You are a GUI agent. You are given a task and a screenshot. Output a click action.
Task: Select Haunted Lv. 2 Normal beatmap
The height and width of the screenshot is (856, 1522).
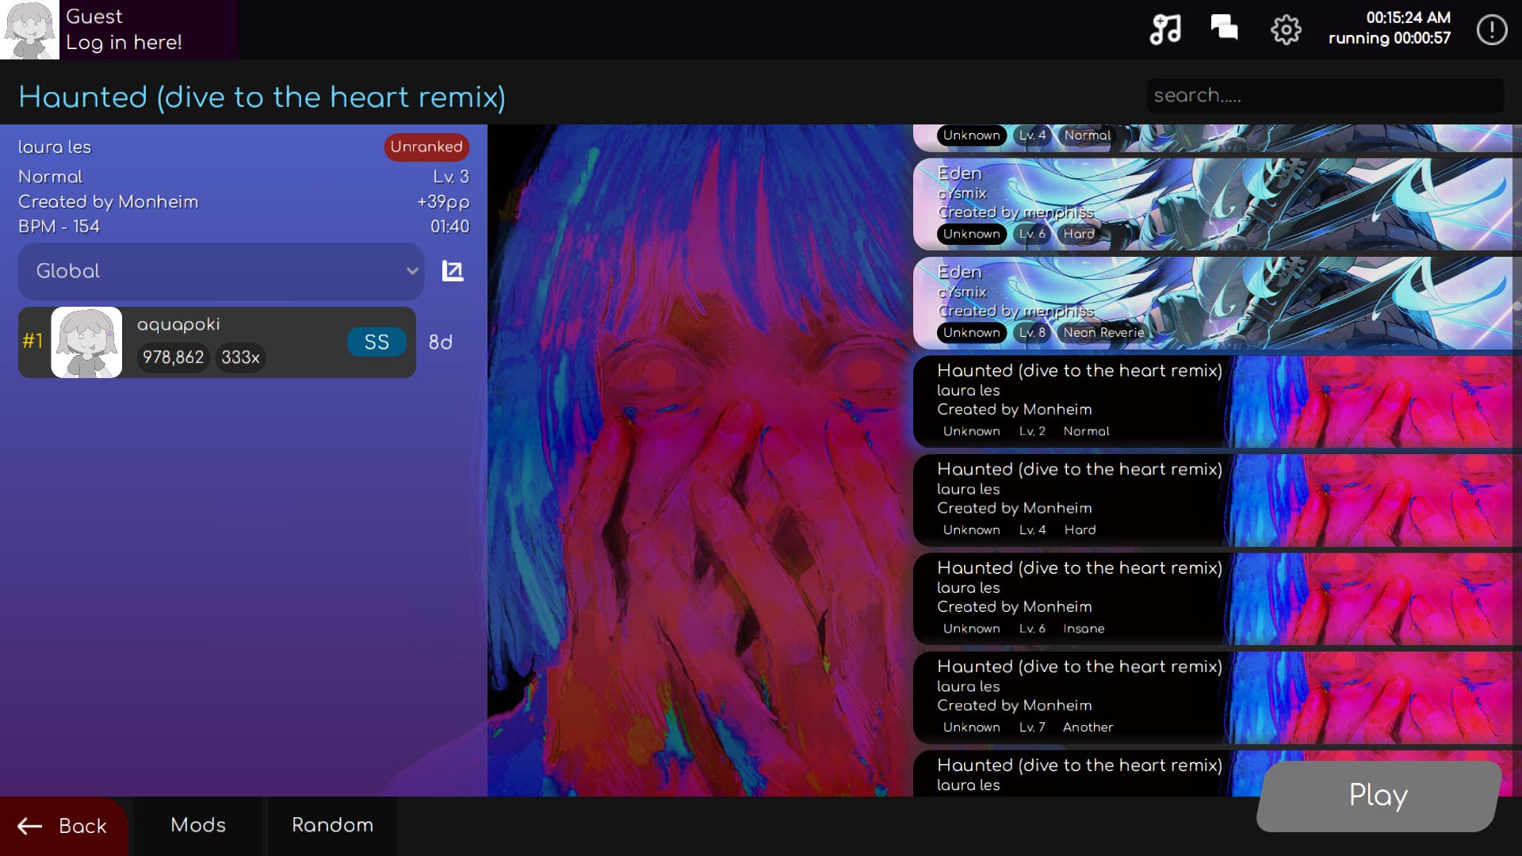click(1213, 401)
